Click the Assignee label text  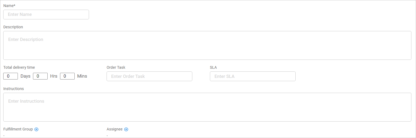coord(114,129)
